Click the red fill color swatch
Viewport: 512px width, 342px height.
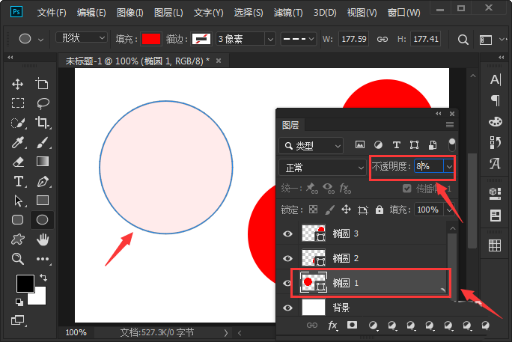pyautogui.click(x=151, y=39)
